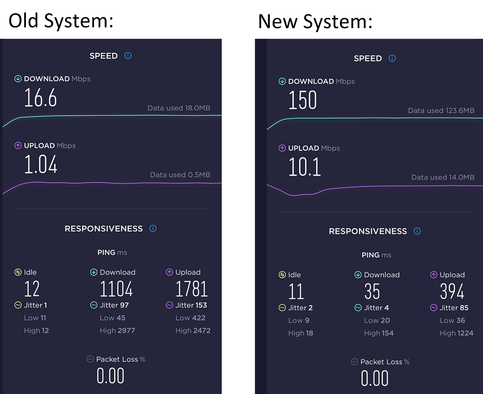Screen dimensions: 483x394
Task: Click the Old System panel header text
Action: tap(60, 21)
